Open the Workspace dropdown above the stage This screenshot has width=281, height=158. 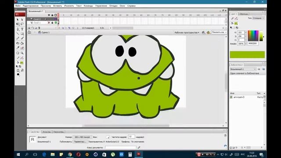[x=187, y=32]
